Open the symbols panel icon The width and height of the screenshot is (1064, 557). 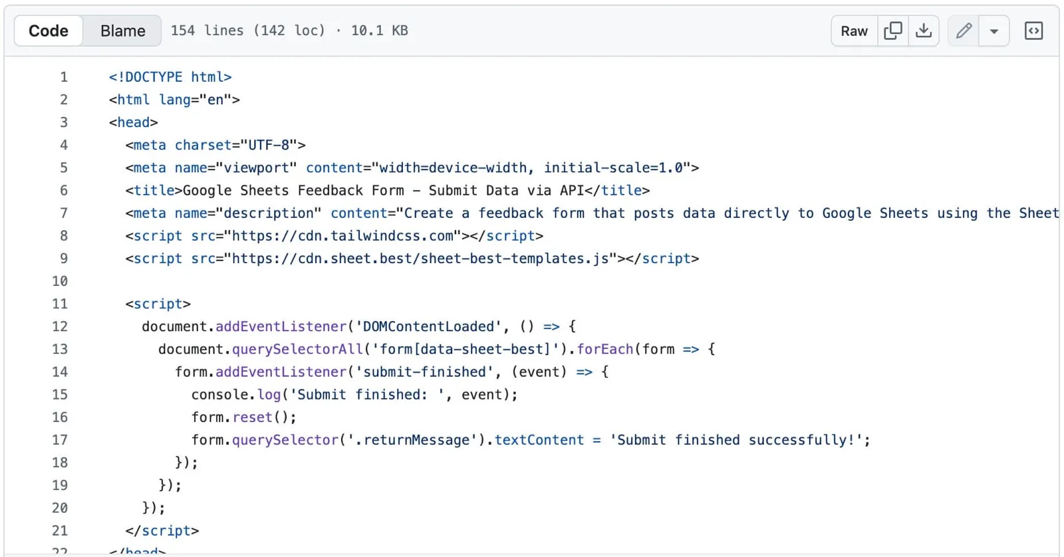(x=1033, y=31)
